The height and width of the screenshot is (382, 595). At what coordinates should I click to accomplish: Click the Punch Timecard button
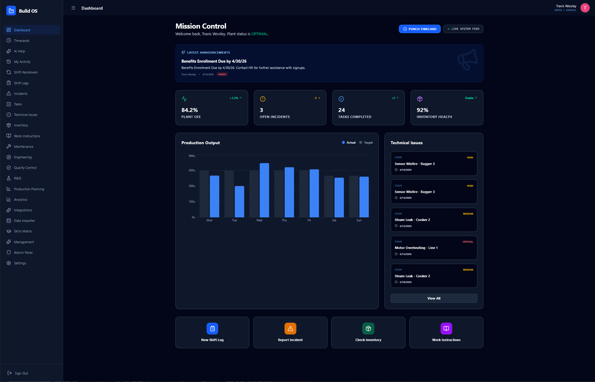pyautogui.click(x=420, y=29)
